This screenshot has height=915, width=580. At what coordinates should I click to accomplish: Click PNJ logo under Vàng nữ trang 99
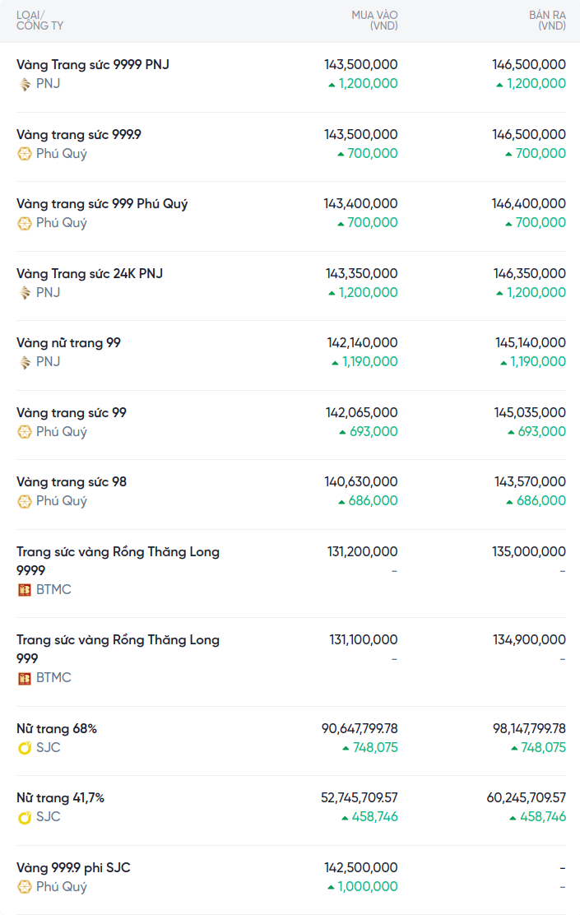25,362
